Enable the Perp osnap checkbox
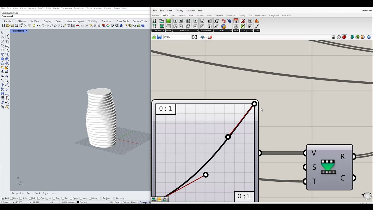 tap(54, 198)
